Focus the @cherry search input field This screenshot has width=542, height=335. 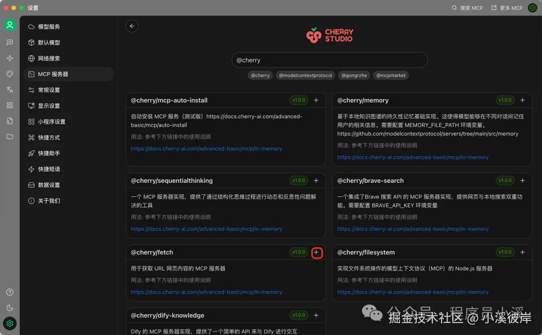330,60
